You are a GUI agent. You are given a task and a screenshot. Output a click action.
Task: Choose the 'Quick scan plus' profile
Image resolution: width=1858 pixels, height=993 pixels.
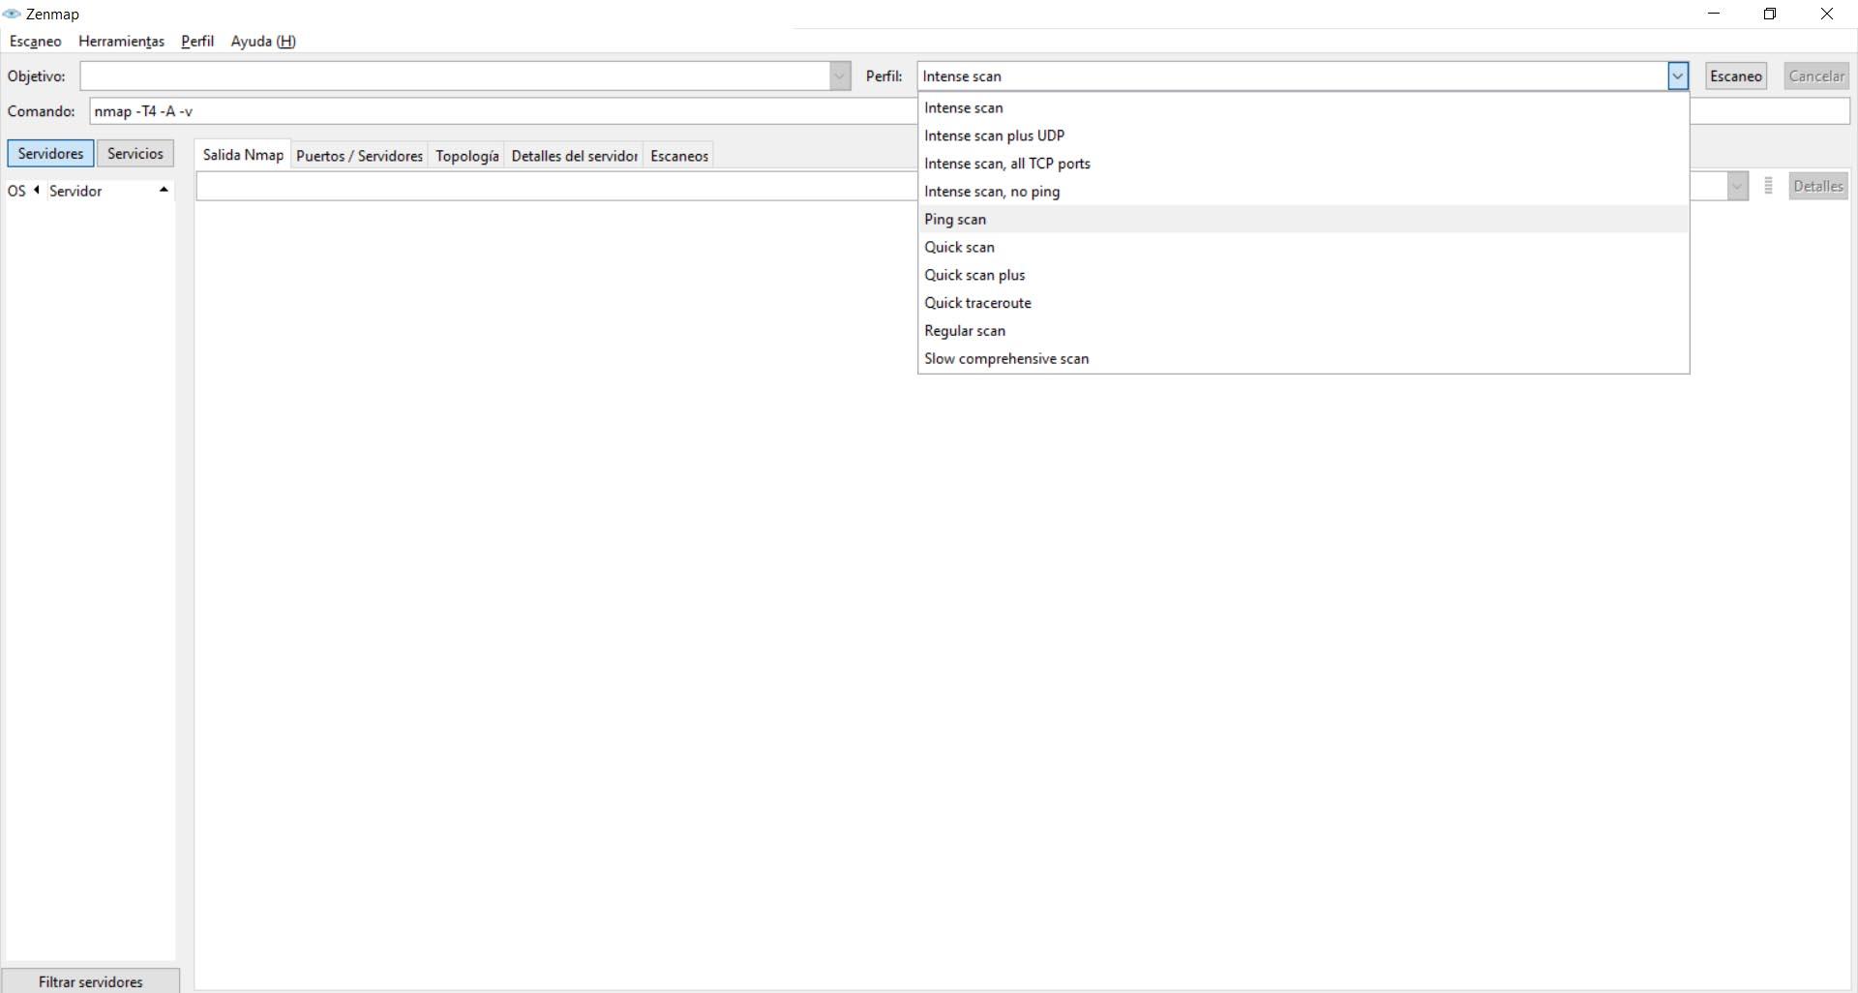[x=1304, y=275]
